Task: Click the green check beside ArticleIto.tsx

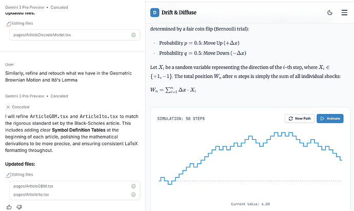Action: [133, 195]
